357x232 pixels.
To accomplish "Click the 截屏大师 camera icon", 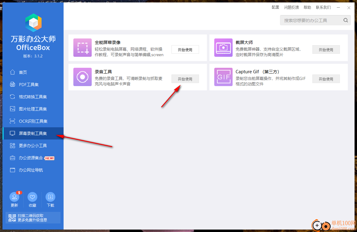I will [x=223, y=48].
